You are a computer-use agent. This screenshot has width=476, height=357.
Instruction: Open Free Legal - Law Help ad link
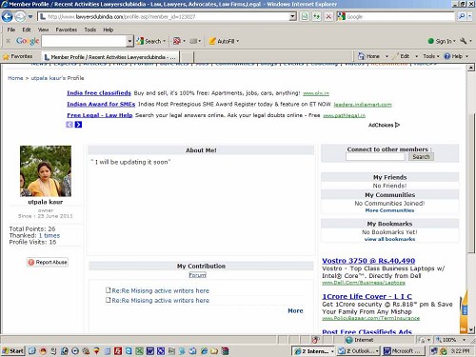point(100,115)
